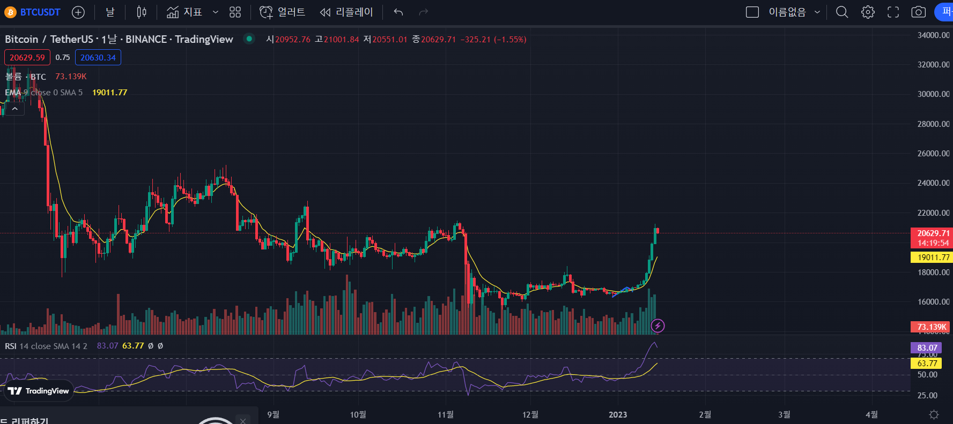This screenshot has height=424, width=953.
Task: Click the 9월 time axis label
Action: click(274, 415)
